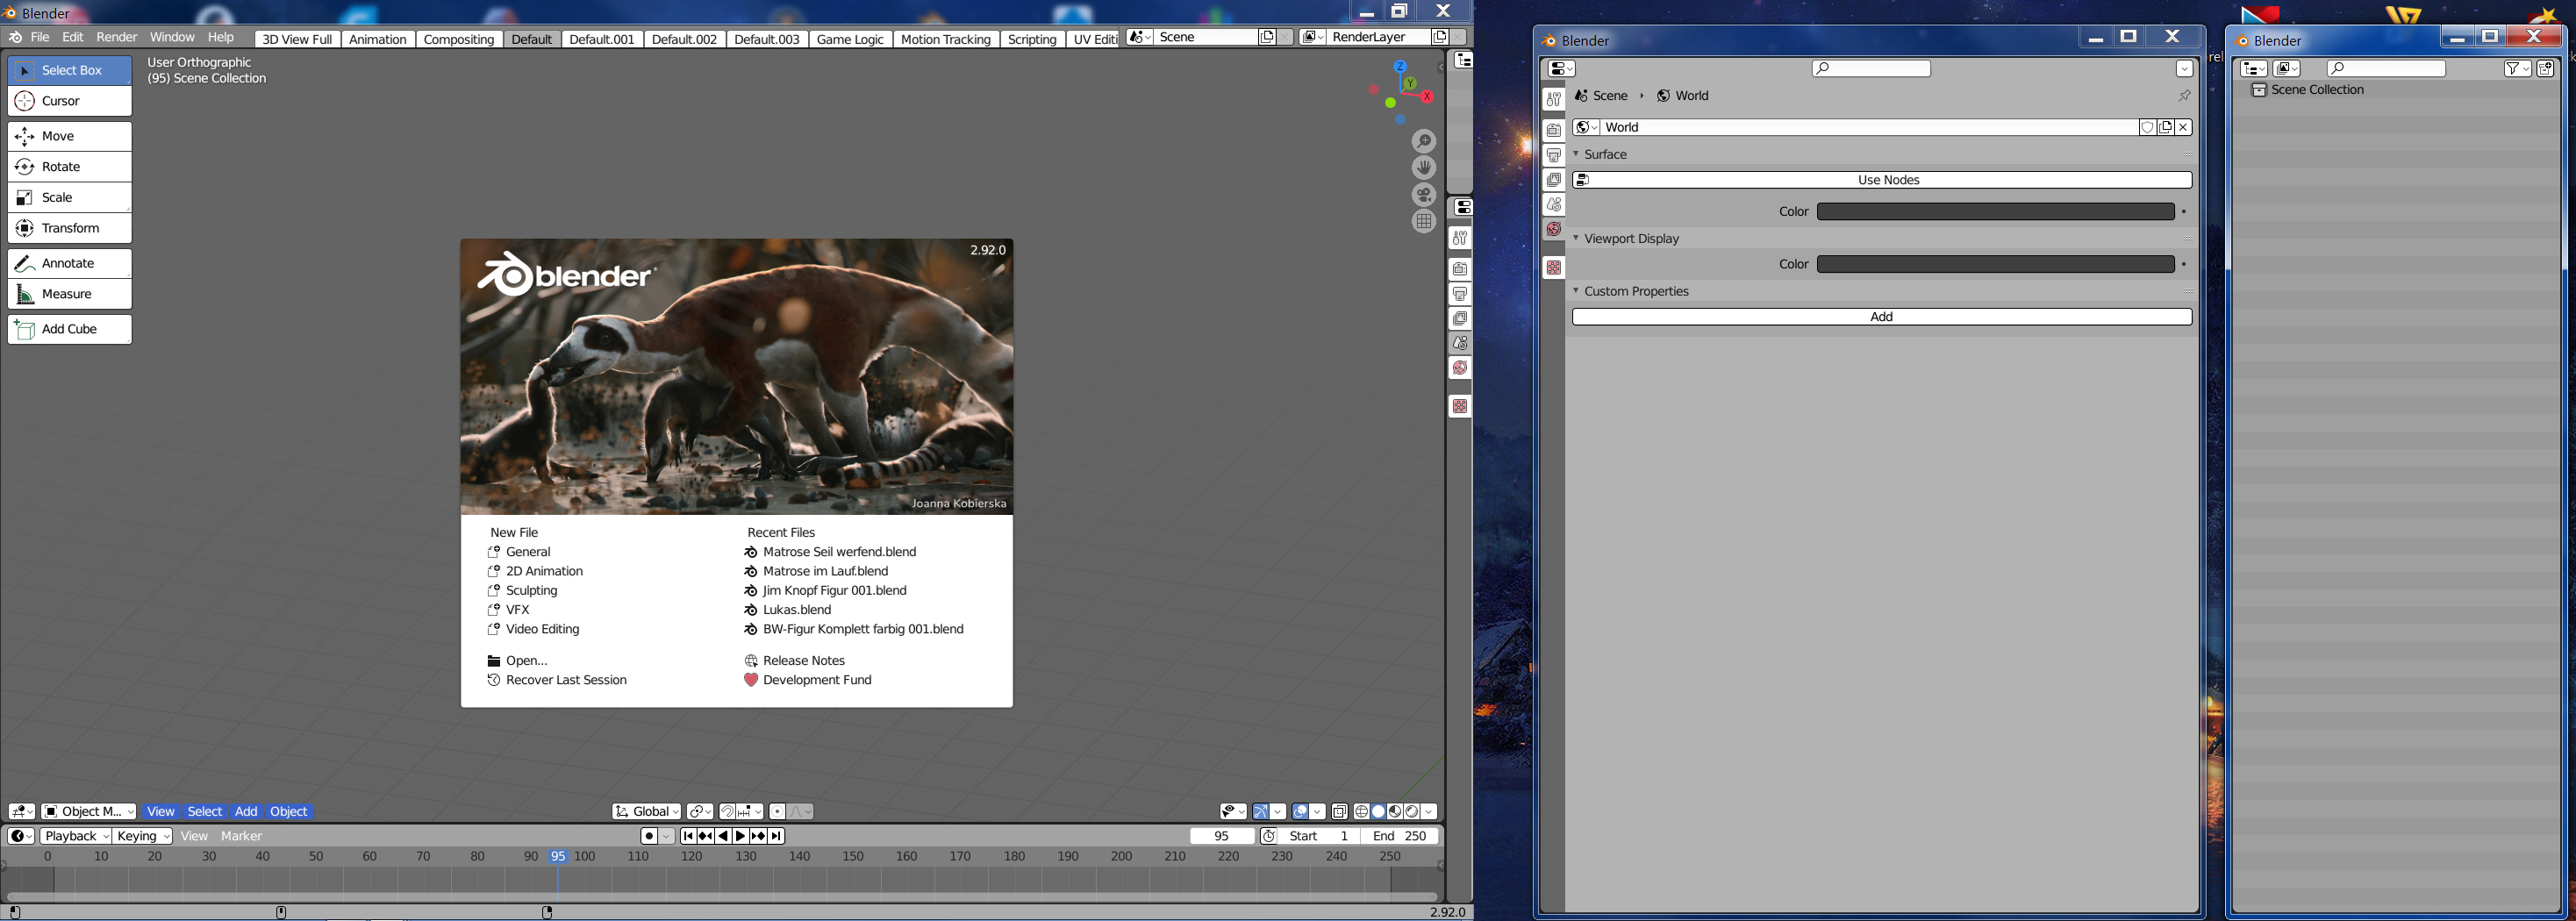
Task: Toggle the use preview range clock icon
Action: pos(1268,836)
